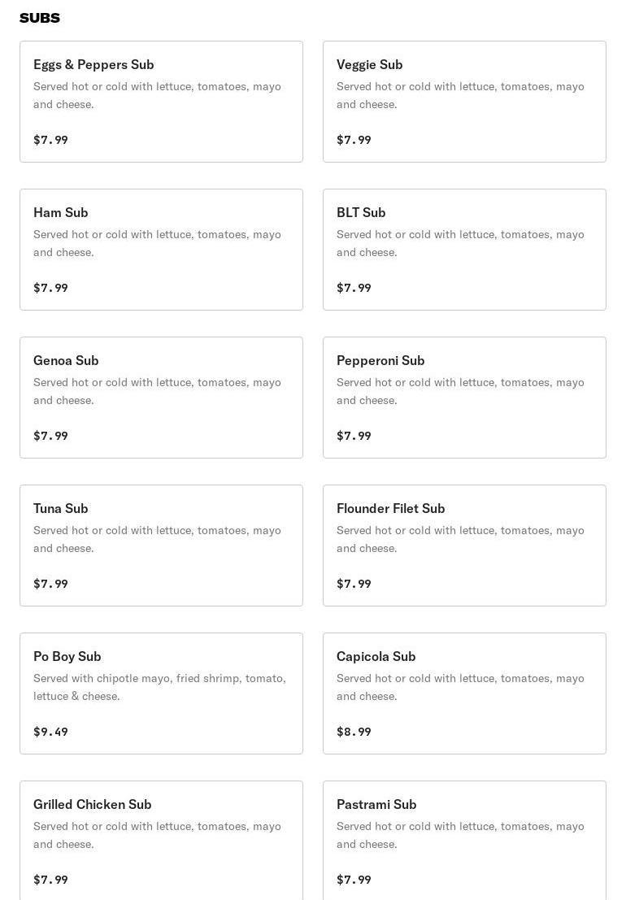Choose the BLT Sub item

tap(464, 250)
